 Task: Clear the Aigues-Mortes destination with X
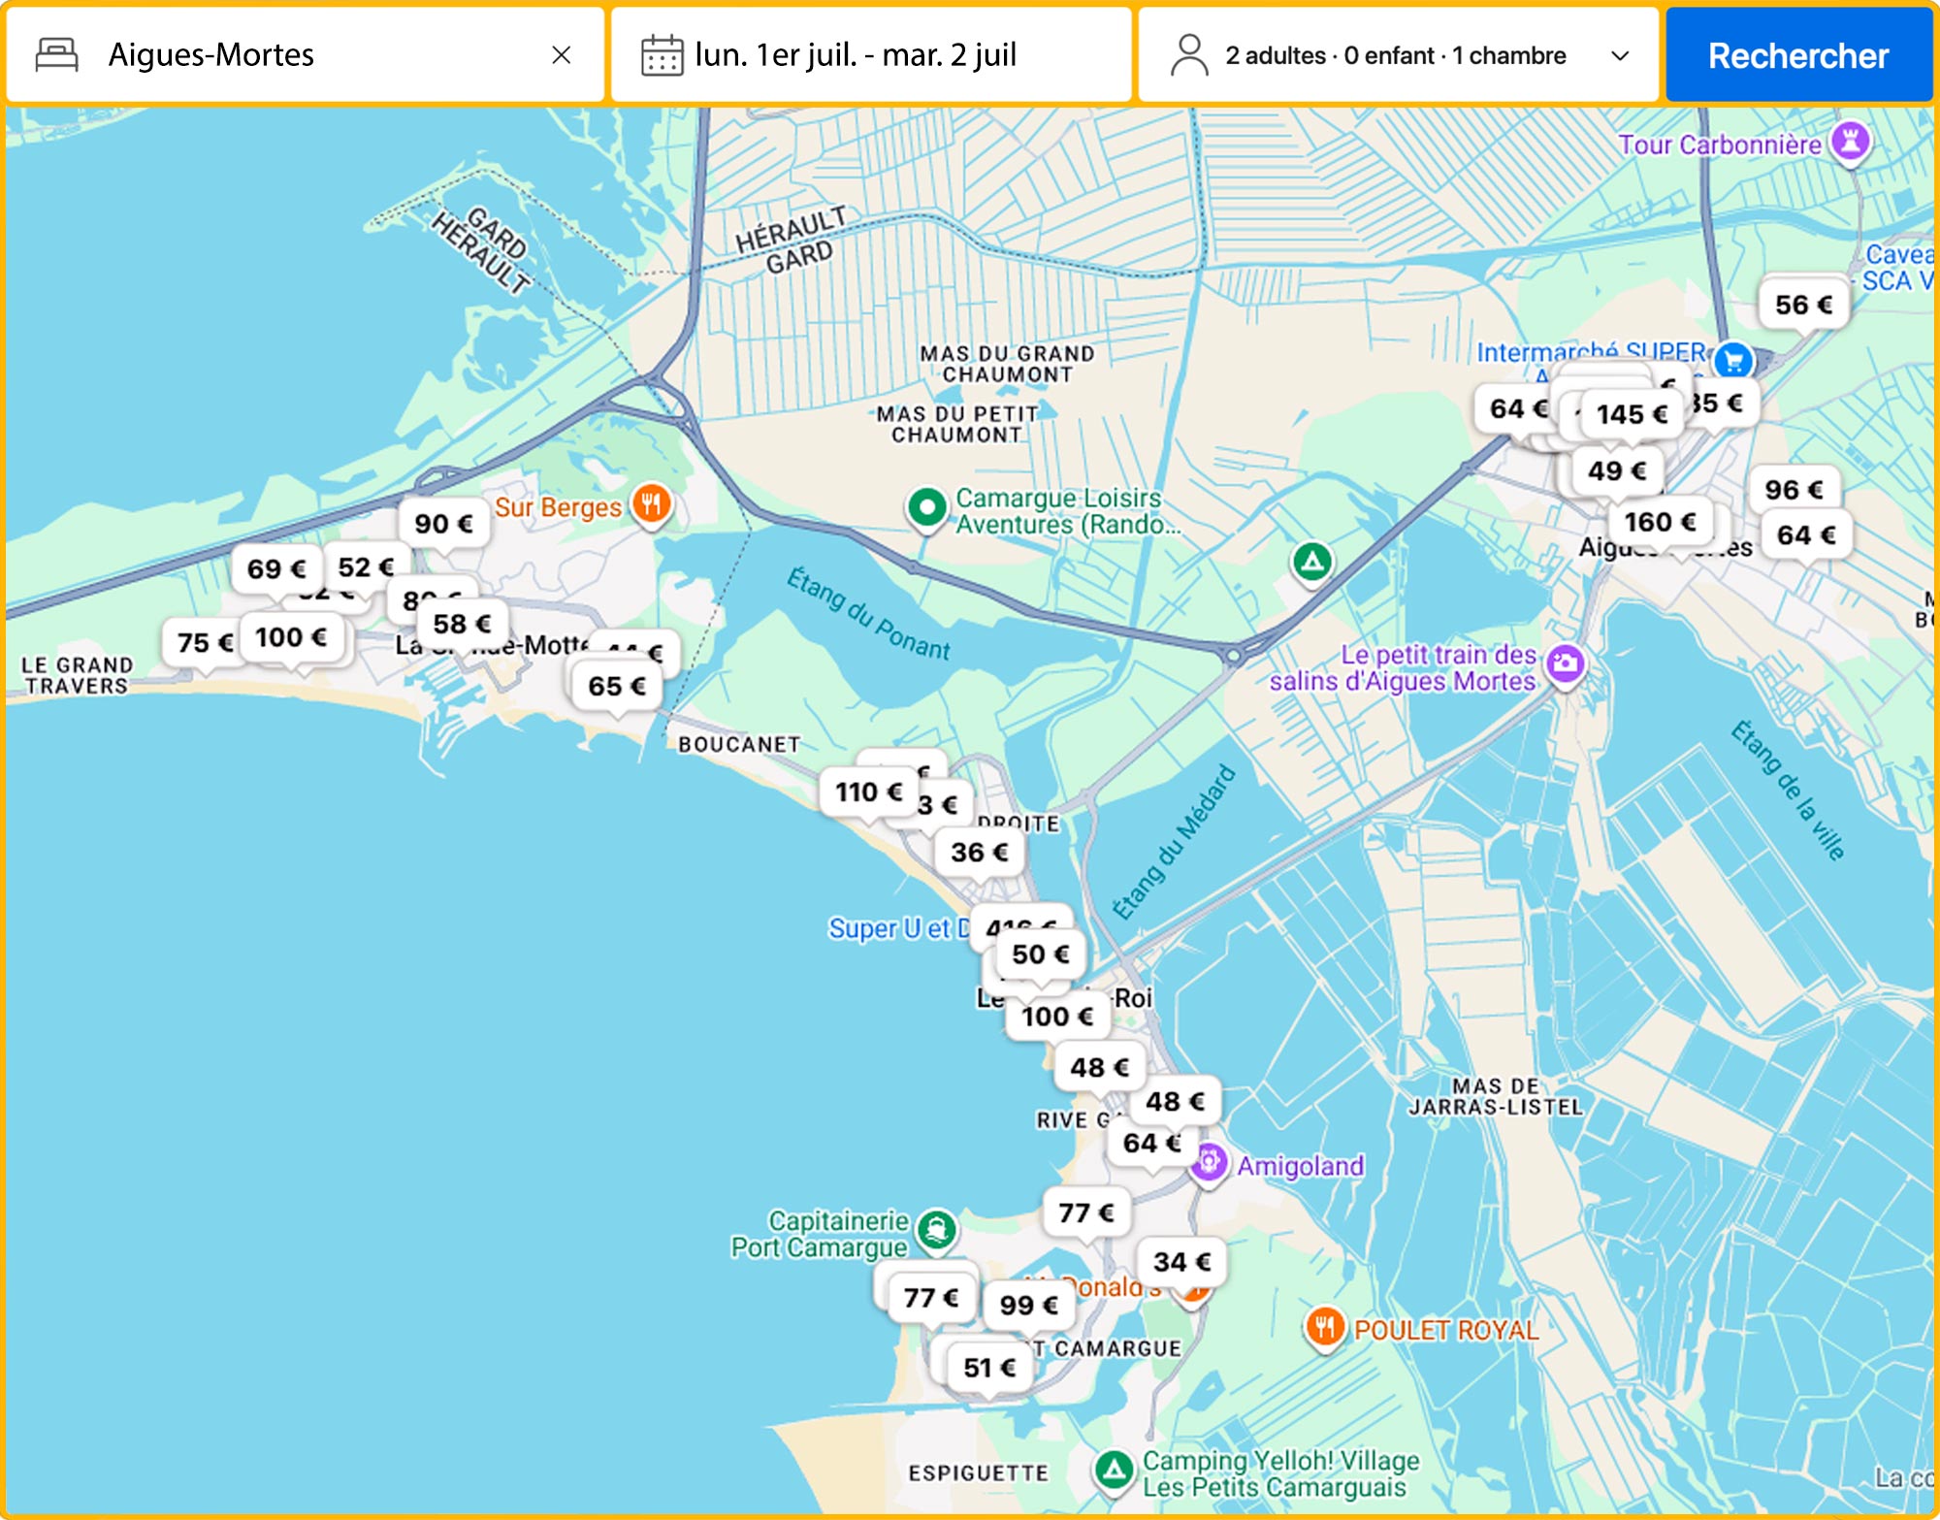[x=561, y=55]
